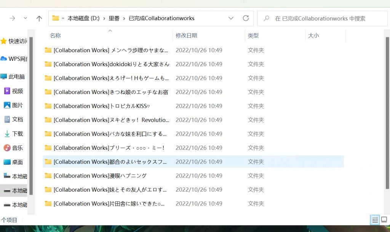The image size is (390, 232).
Task: Expand the hidden breadcrumb path chevron «
Action: (x=63, y=18)
